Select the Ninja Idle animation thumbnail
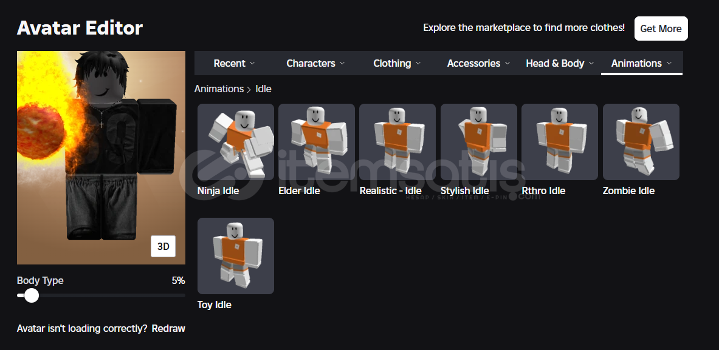Viewport: 719px width, 350px height. click(236, 142)
